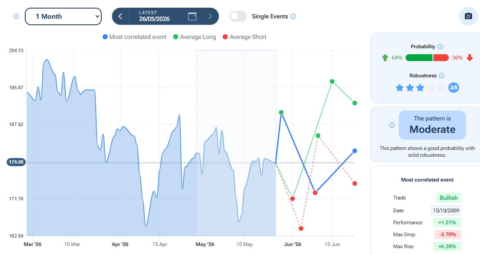
Task: Open the 1 Month period dropdown
Action: 63,17
